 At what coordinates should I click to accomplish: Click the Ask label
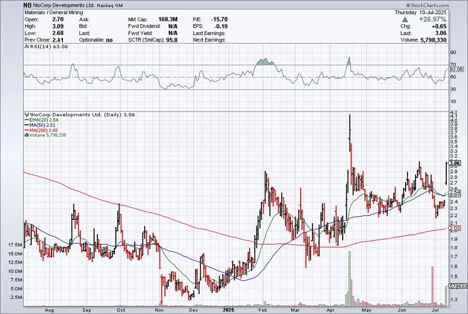coord(84,19)
